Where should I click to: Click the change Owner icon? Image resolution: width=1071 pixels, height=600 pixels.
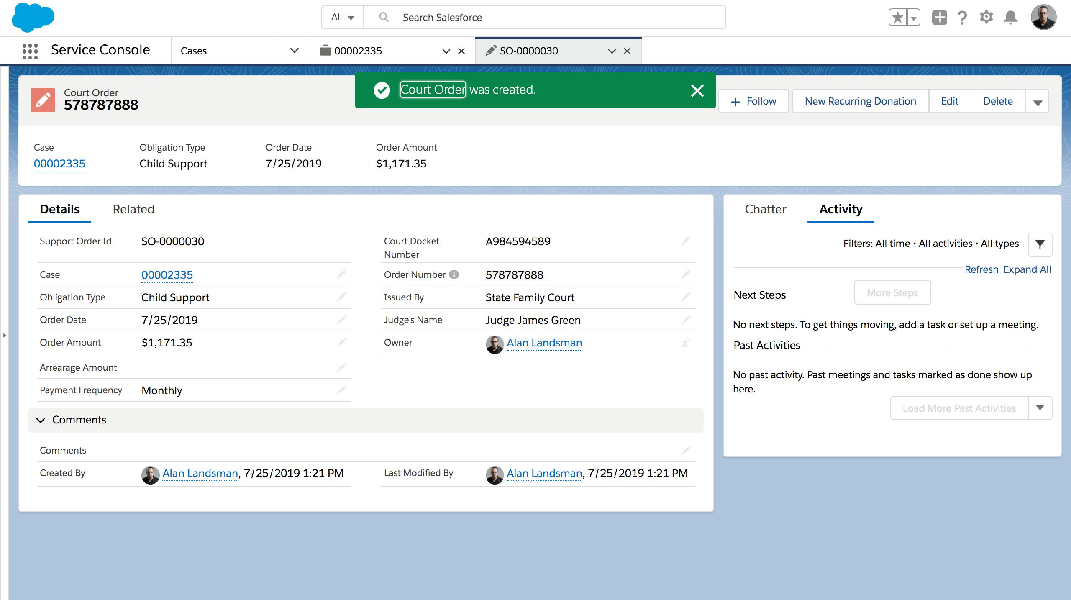pyautogui.click(x=686, y=342)
